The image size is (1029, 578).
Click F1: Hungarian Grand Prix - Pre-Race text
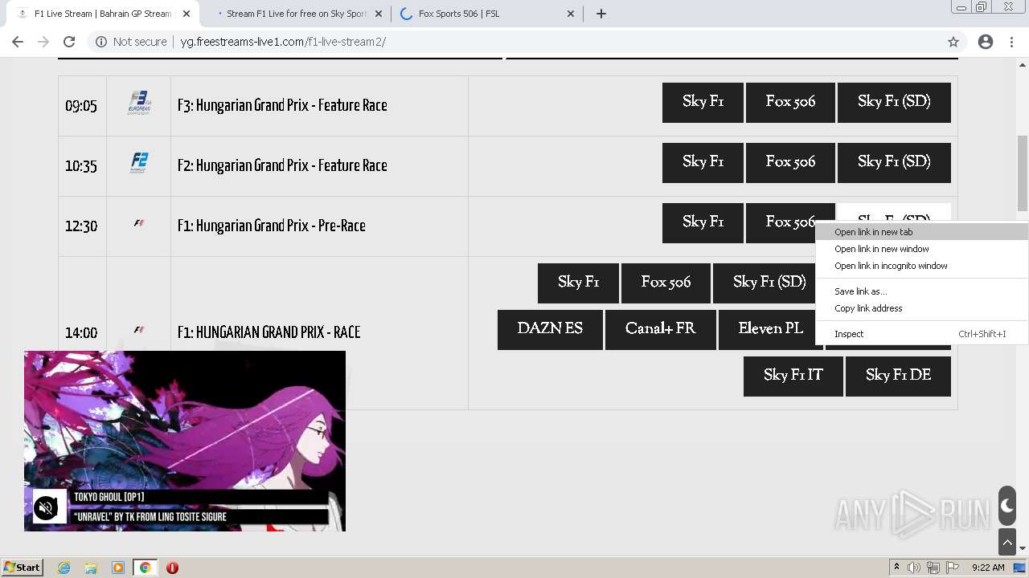coord(272,226)
